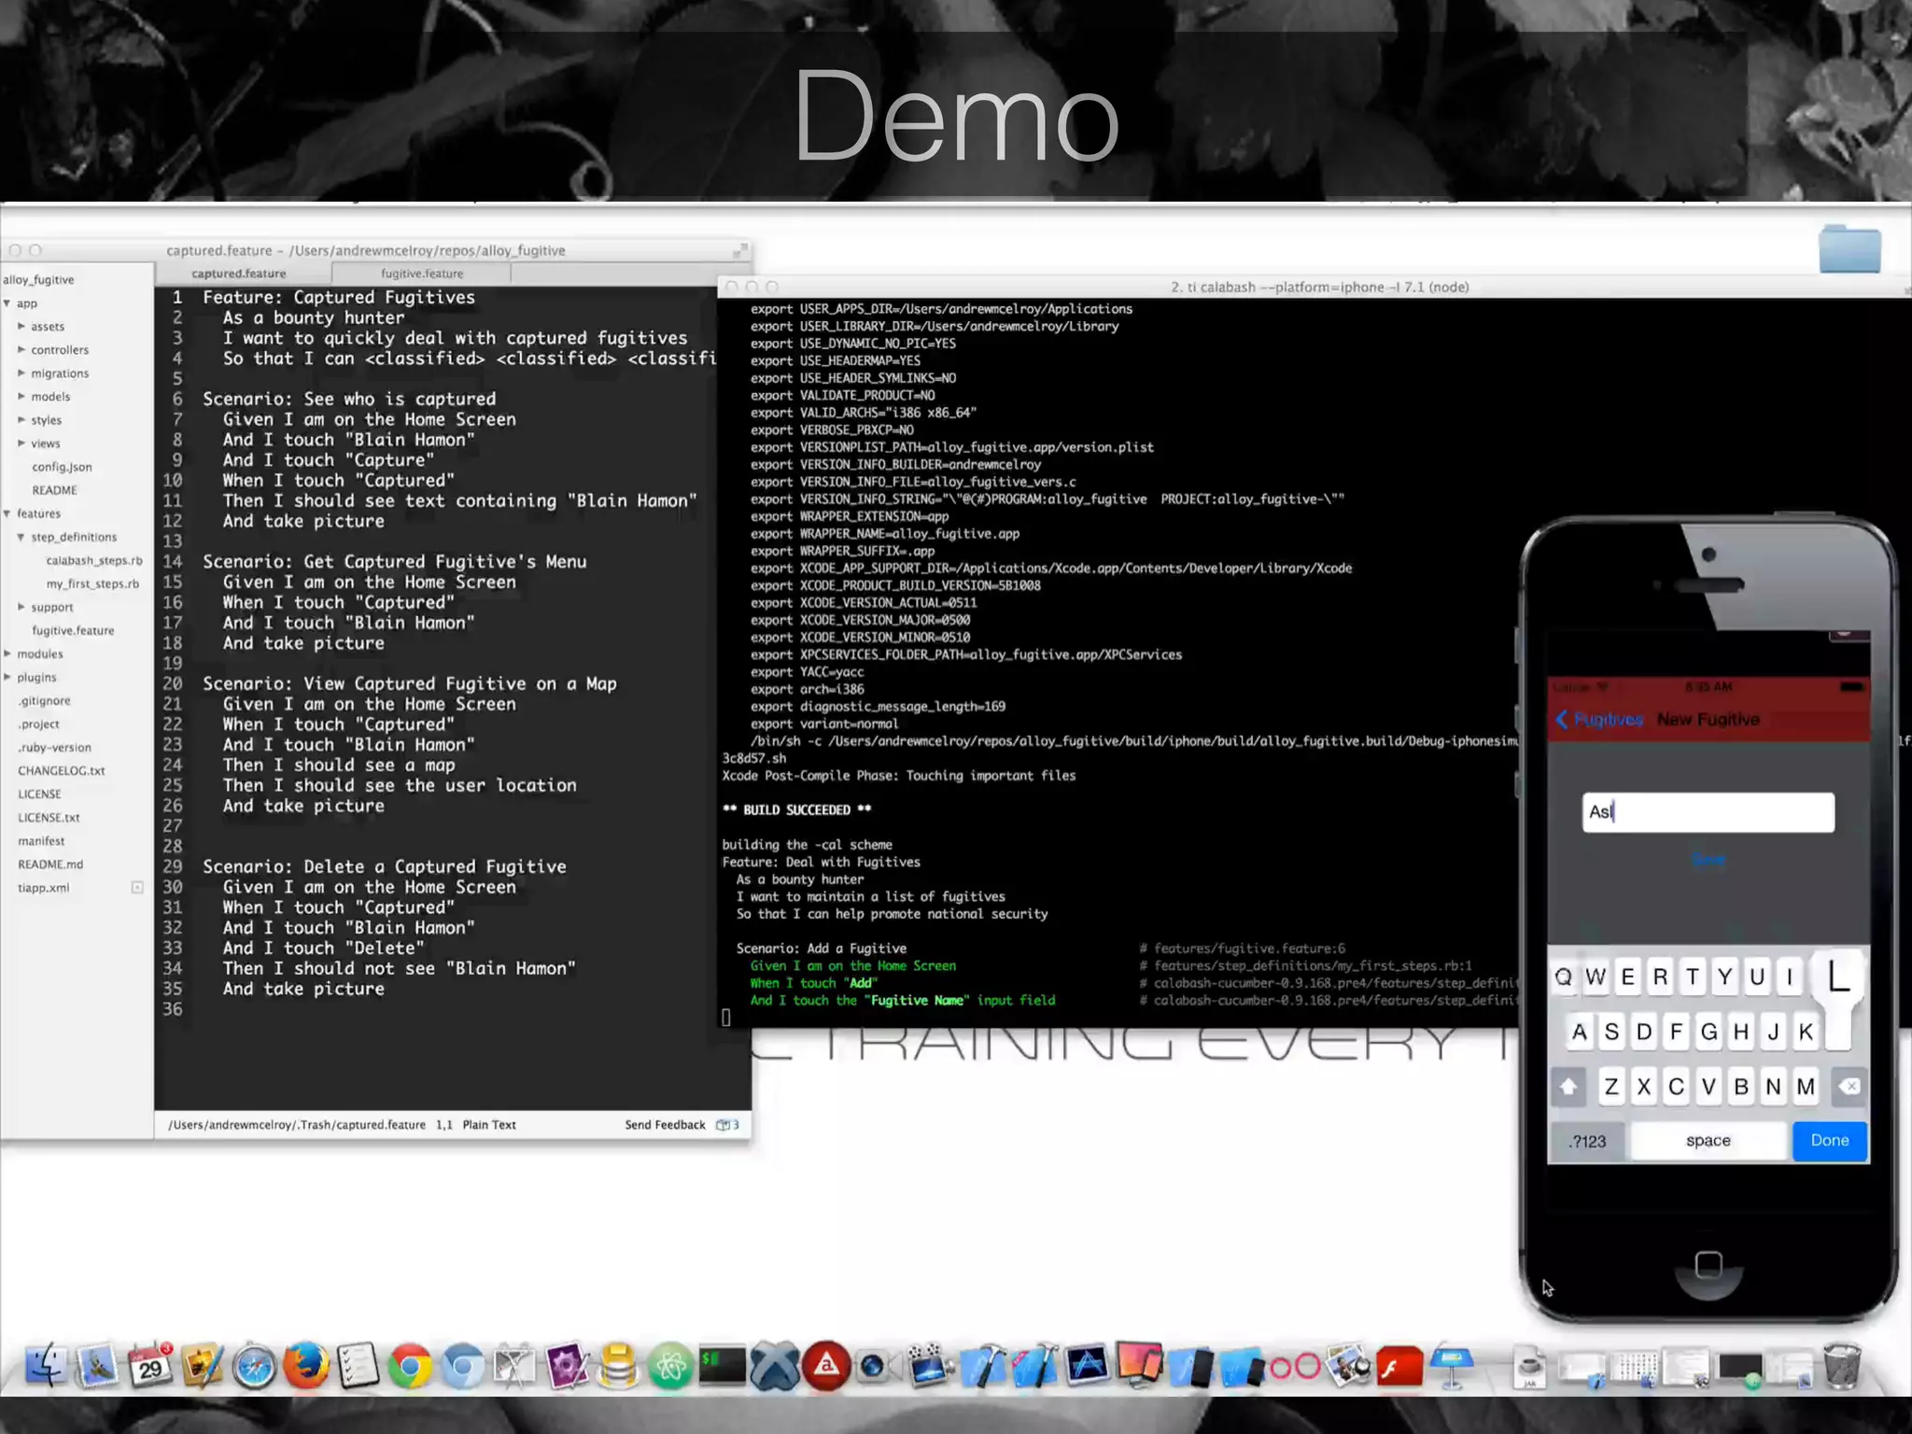Open fugitive.feature in the sidebar tree
This screenshot has height=1434, width=1912.
(x=73, y=630)
